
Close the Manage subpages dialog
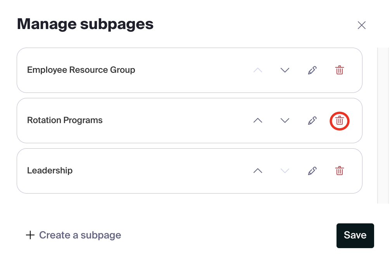coord(361,26)
